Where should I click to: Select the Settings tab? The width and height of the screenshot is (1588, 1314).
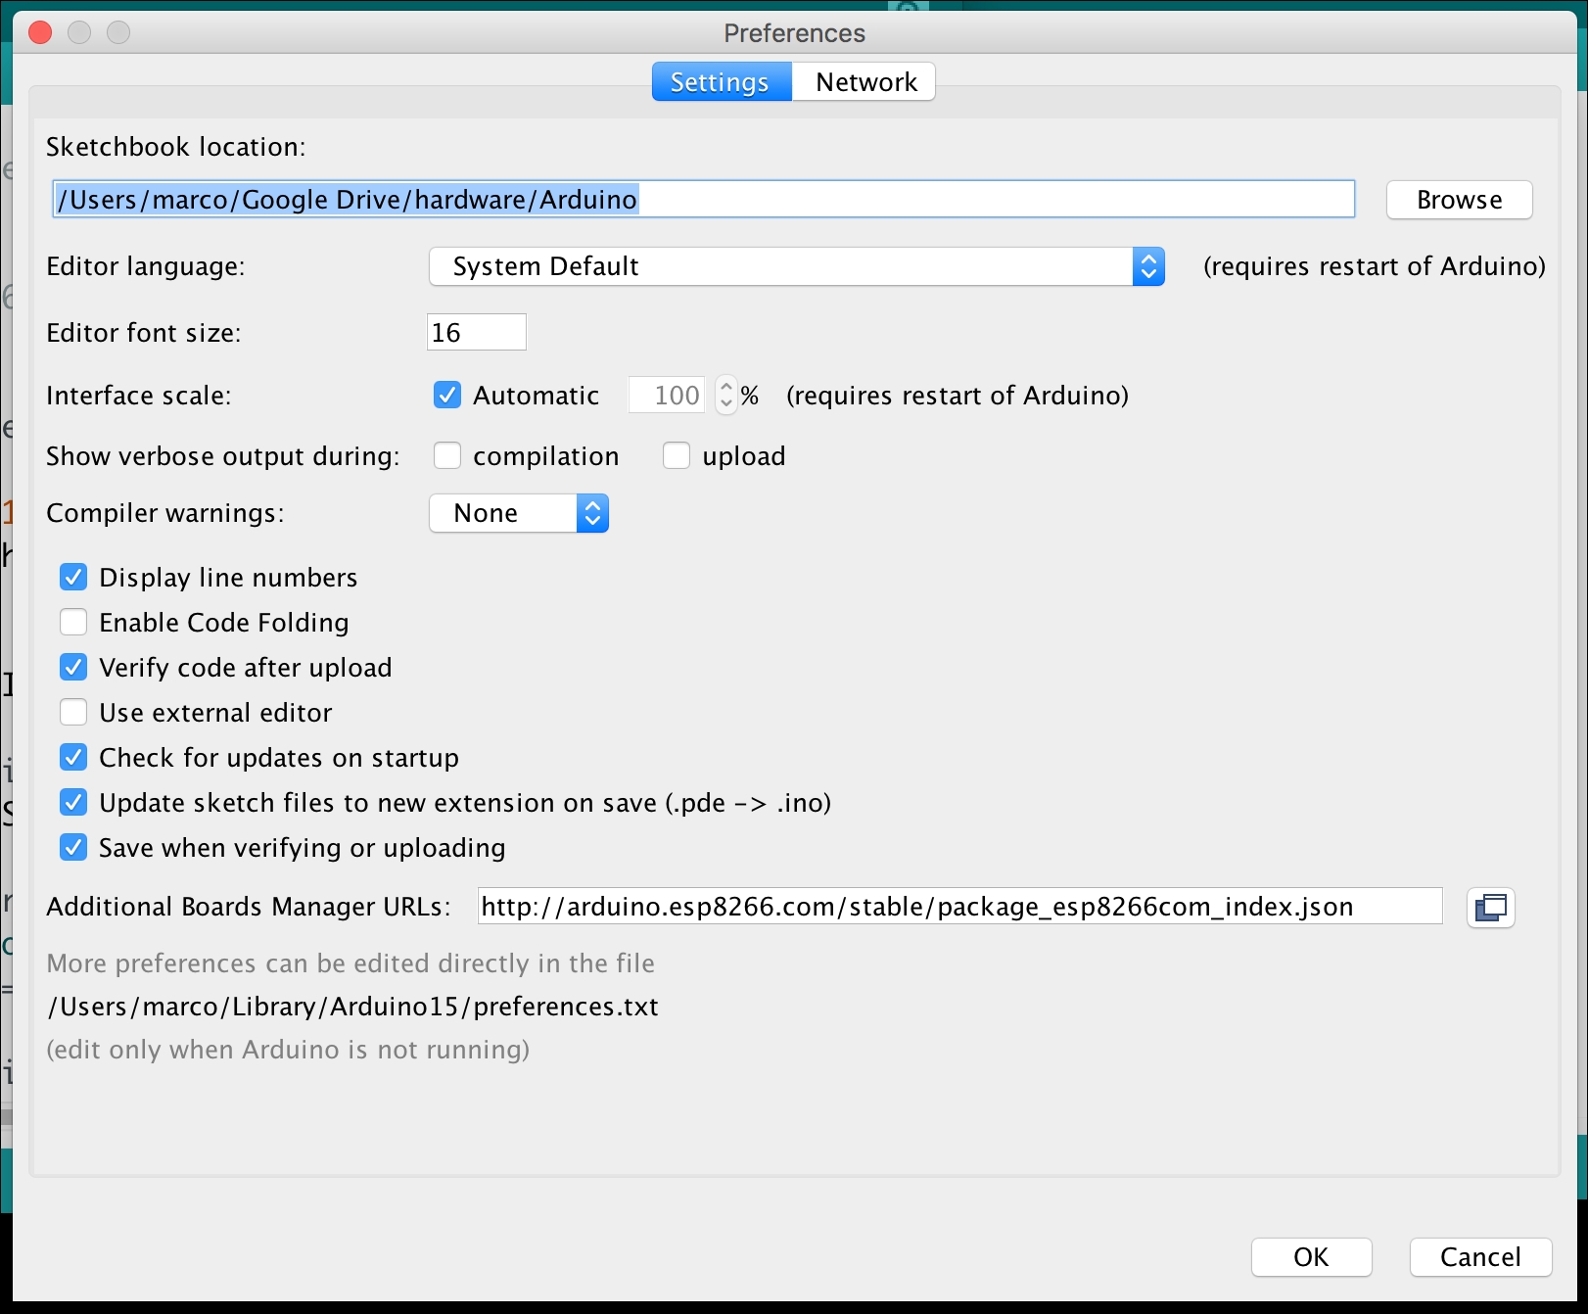click(x=721, y=82)
